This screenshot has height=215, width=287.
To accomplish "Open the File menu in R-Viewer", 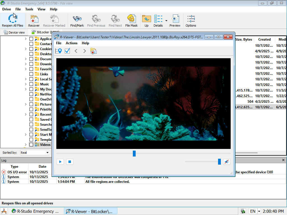I will click(x=59, y=43).
